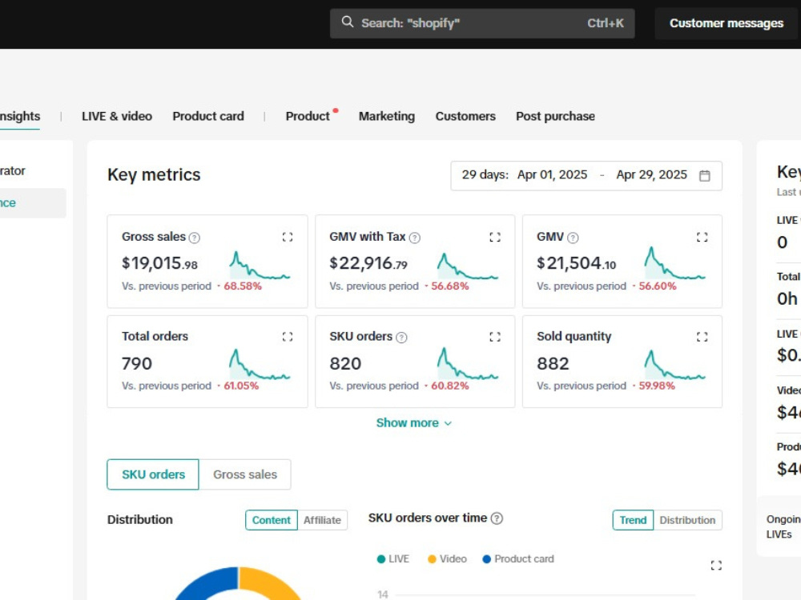Click the $21,504.10 GMV value
801x600 pixels.
point(576,263)
